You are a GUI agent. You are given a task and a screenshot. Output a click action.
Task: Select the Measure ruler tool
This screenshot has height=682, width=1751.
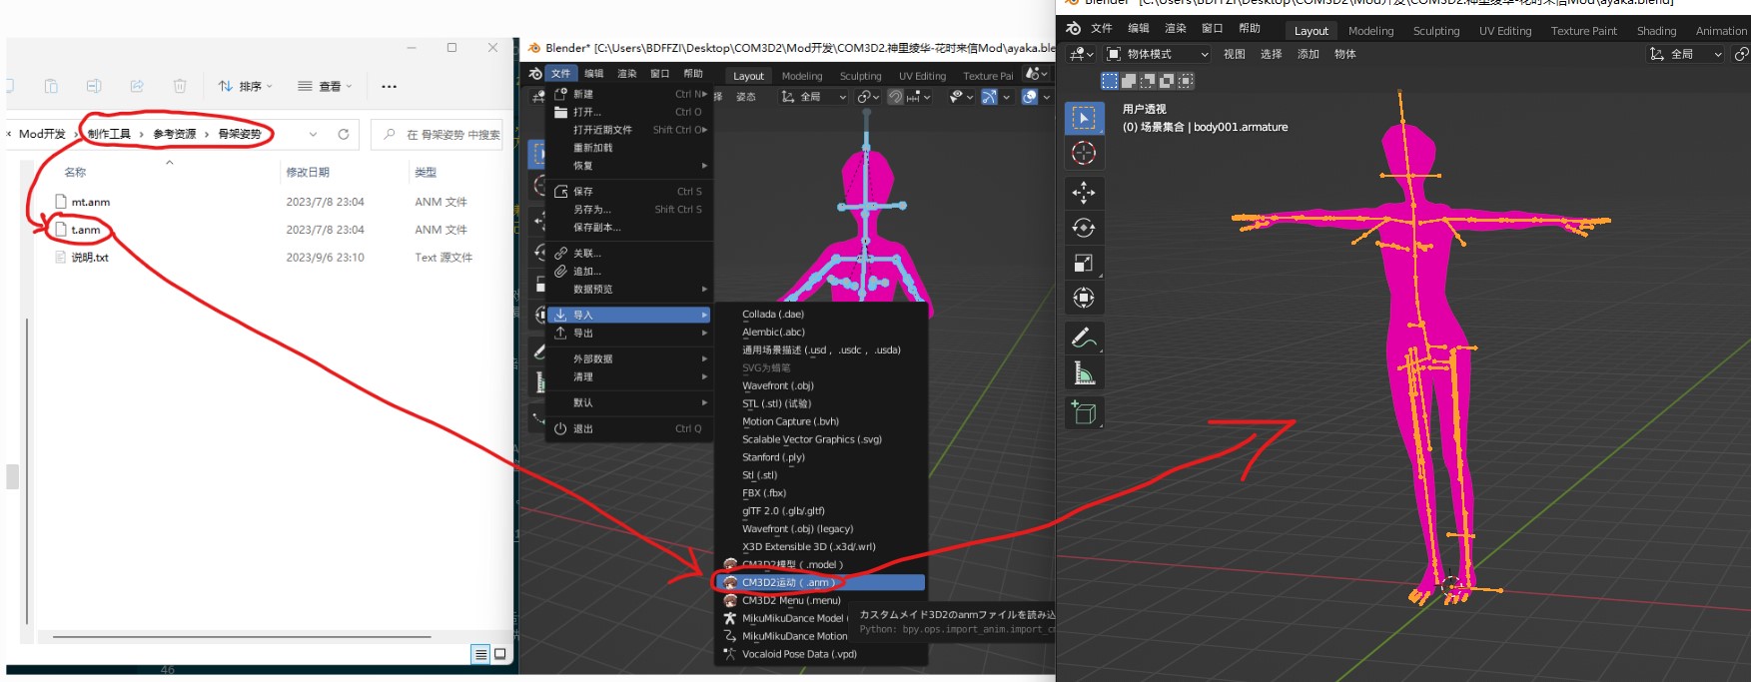[1084, 373]
